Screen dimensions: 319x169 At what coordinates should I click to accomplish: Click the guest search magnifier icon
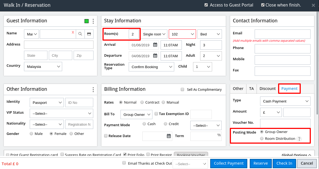80,34
